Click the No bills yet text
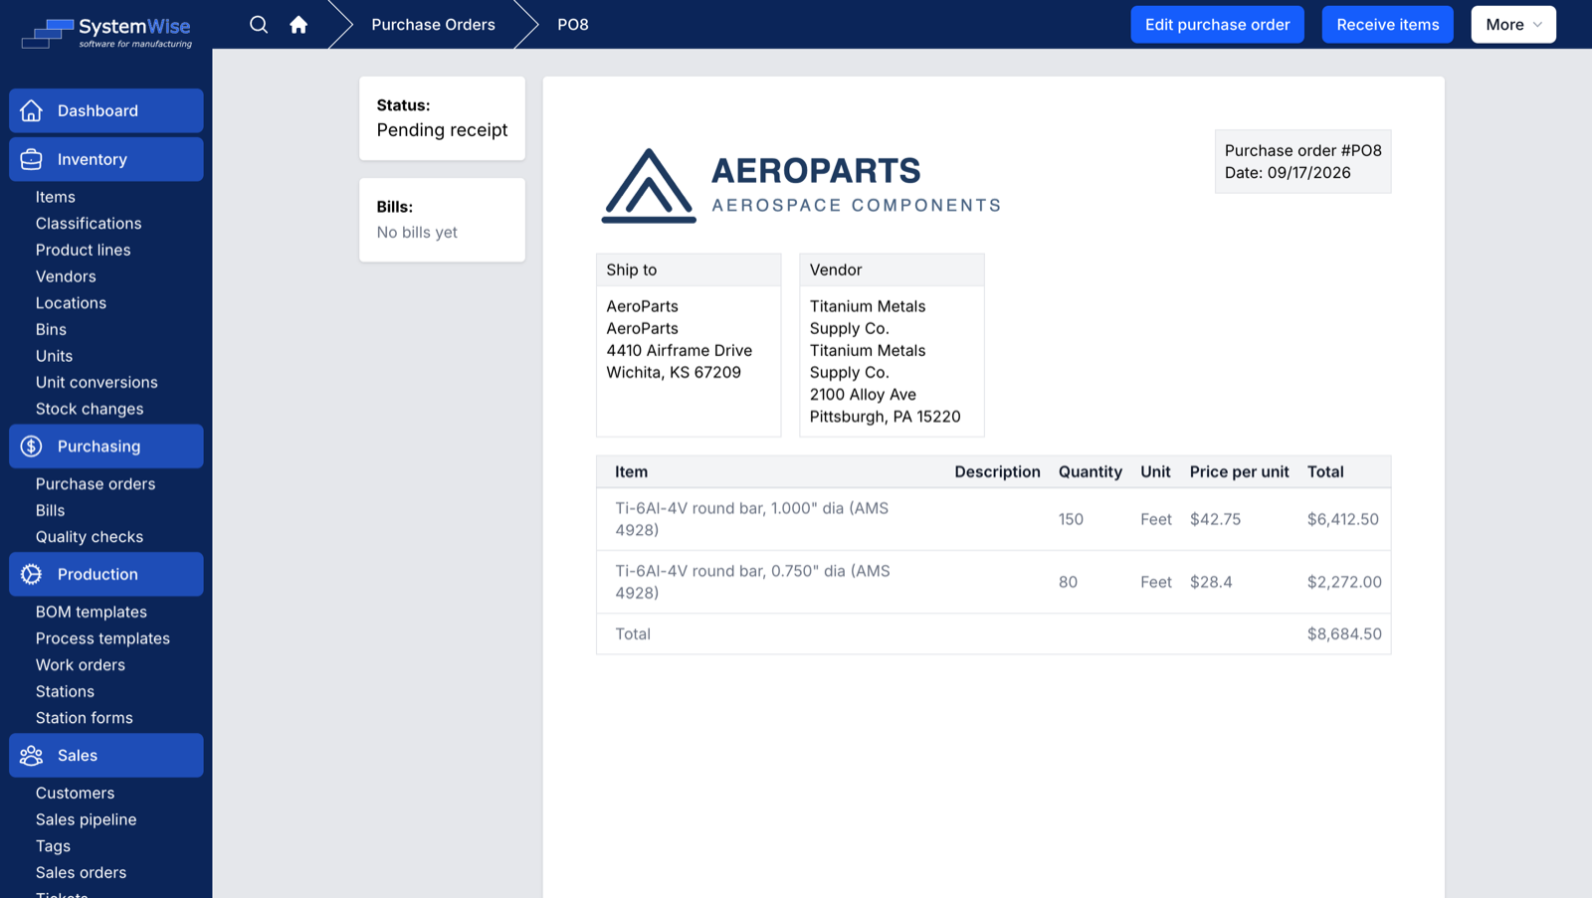Image resolution: width=1592 pixels, height=898 pixels. pyautogui.click(x=417, y=232)
